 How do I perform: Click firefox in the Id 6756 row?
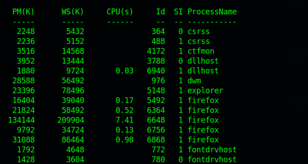click(x=203, y=130)
